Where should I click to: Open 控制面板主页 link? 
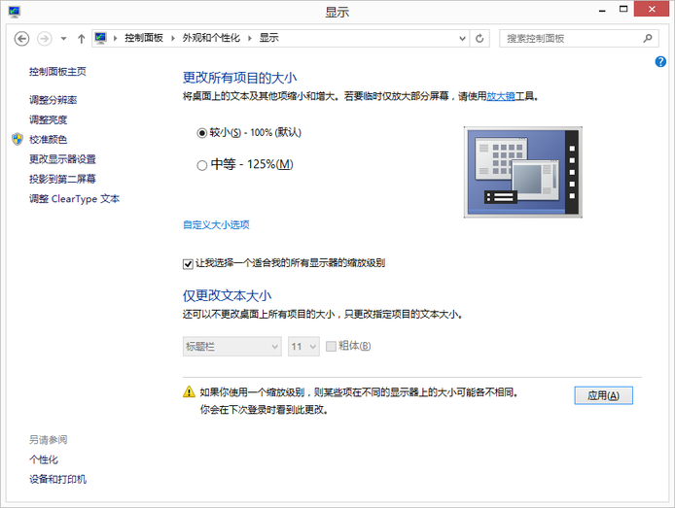[57, 72]
